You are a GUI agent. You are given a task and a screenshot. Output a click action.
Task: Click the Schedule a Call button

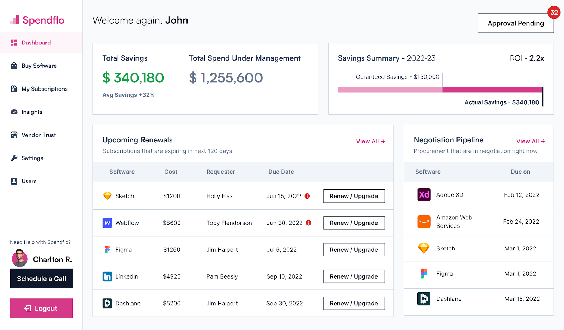click(x=41, y=279)
